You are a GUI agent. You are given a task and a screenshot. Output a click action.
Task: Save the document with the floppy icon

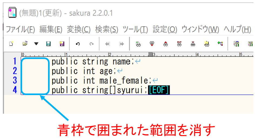[x=48, y=44]
